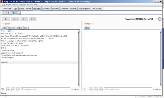This screenshot has width=164, height=98.
Task: Click the Connection: close header line
Action: pyautogui.click(x=7, y=51)
